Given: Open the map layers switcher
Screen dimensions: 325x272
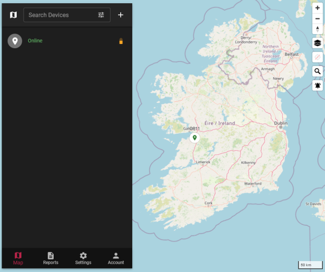Looking at the screenshot, I should [317, 43].
